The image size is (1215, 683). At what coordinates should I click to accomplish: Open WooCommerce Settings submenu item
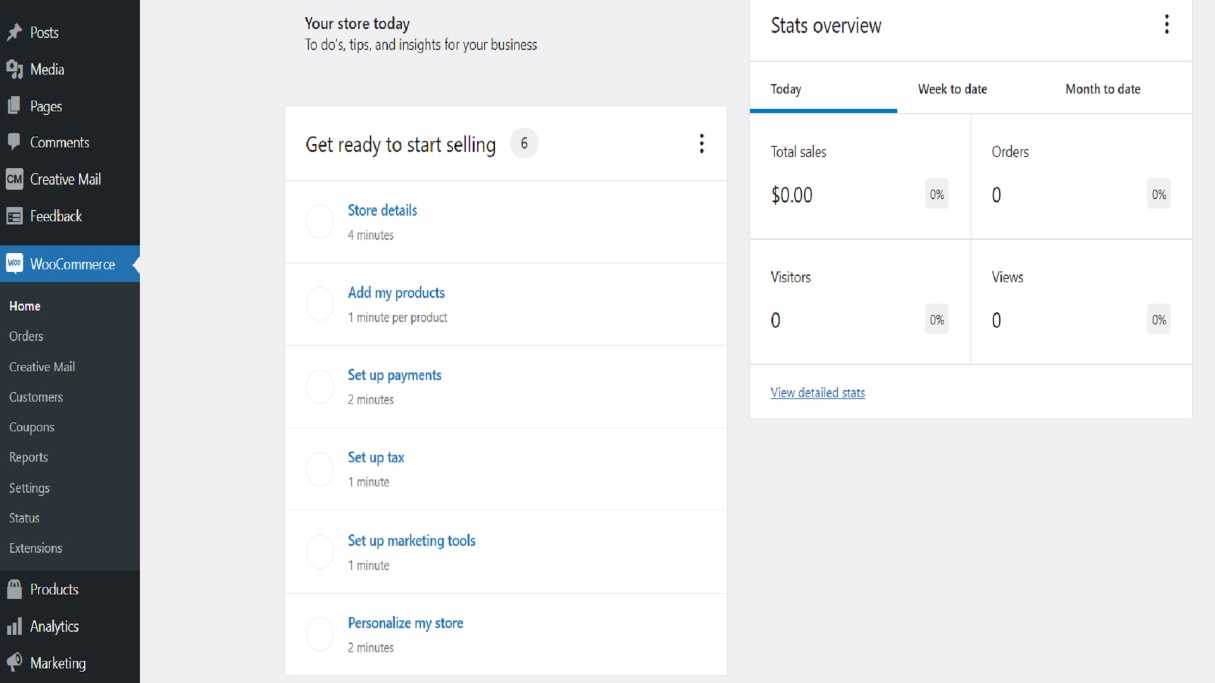pos(29,488)
